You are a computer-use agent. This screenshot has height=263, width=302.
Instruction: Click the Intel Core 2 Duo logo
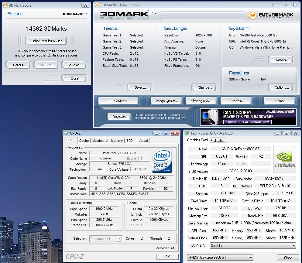162,161
